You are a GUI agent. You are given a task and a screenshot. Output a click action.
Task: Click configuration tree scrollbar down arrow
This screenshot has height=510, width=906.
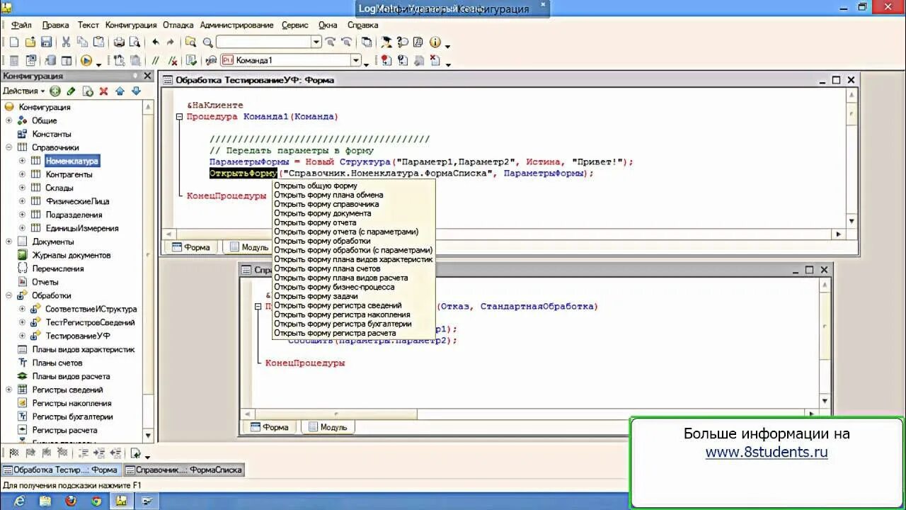(x=148, y=436)
